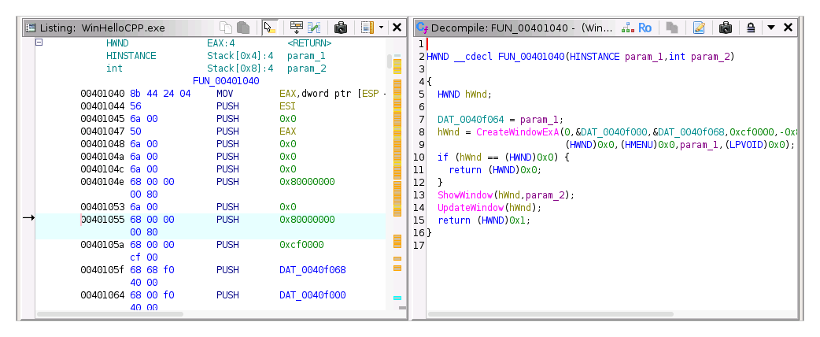
Task: Click UpdateWindow call in decompiler
Action: (x=471, y=207)
